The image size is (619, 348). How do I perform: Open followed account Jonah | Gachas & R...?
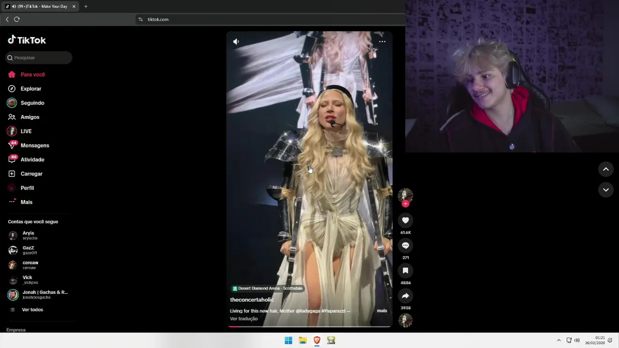pos(38,294)
